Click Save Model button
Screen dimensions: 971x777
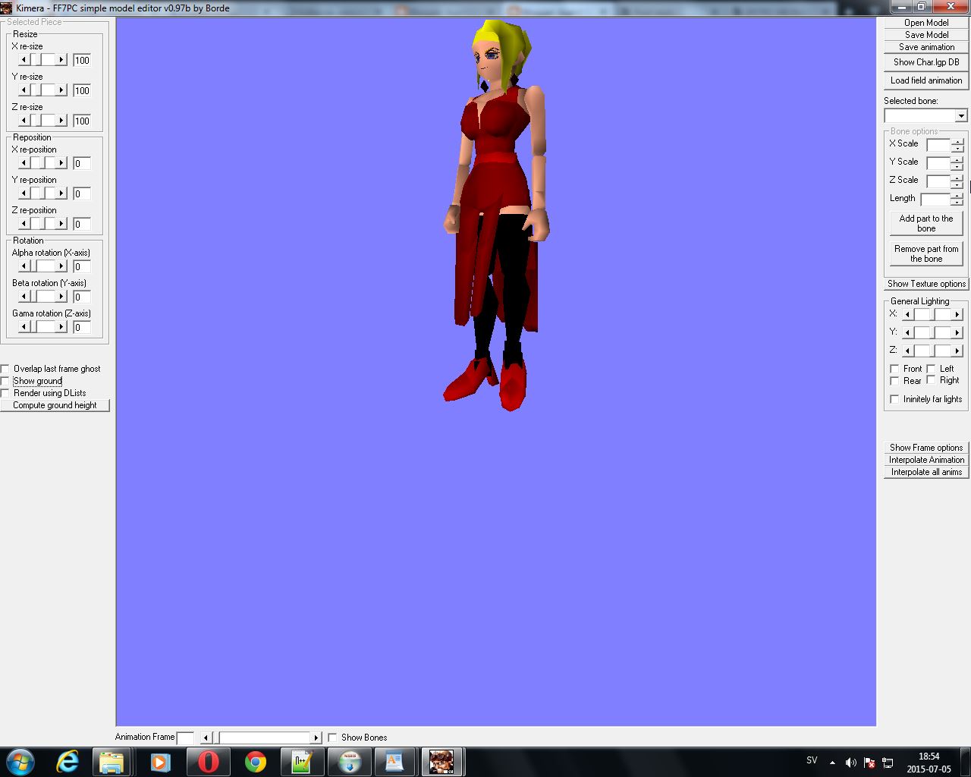[926, 35]
